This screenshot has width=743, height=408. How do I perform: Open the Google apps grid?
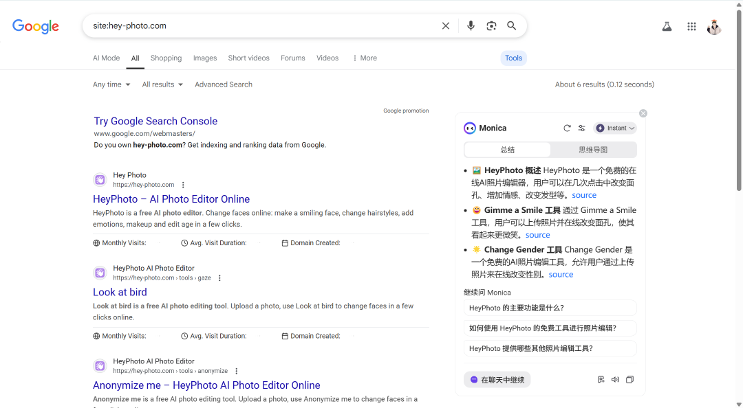(x=691, y=27)
